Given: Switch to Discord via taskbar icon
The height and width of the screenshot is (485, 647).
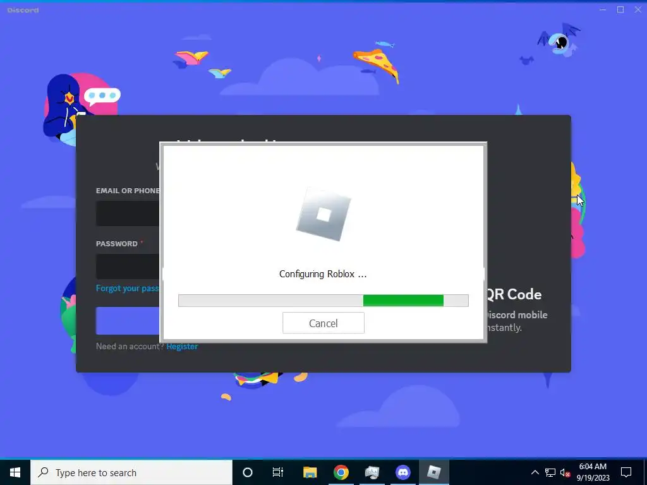Looking at the screenshot, I should point(402,472).
